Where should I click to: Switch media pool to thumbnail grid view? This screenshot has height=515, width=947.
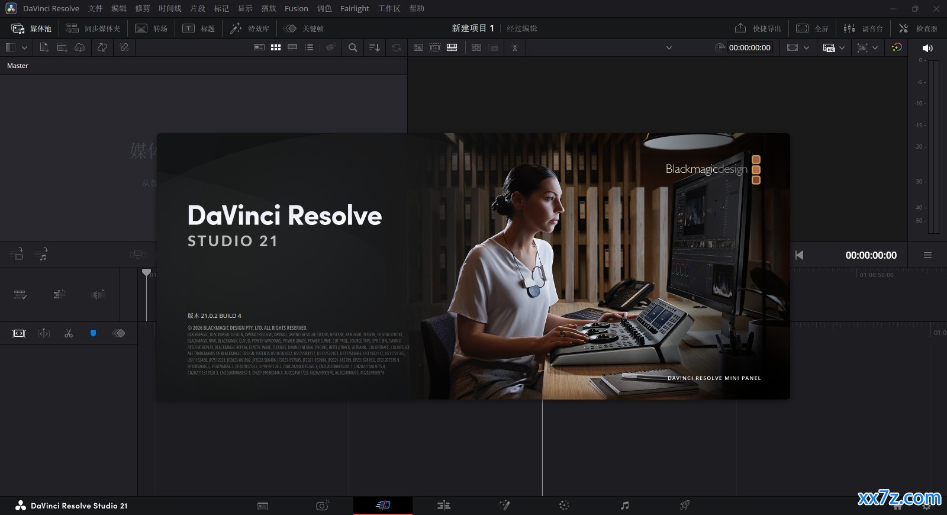[276, 47]
